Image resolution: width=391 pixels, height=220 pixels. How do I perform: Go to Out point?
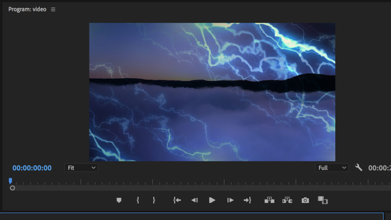247,200
